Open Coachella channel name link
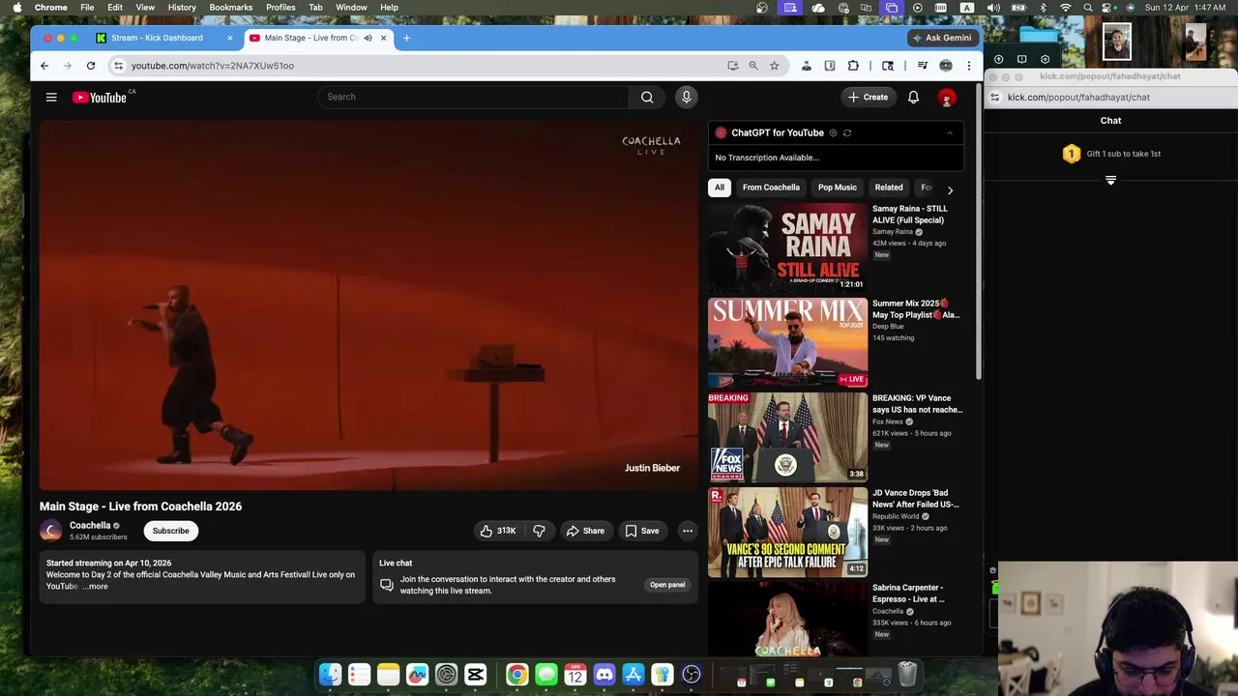 (90, 526)
